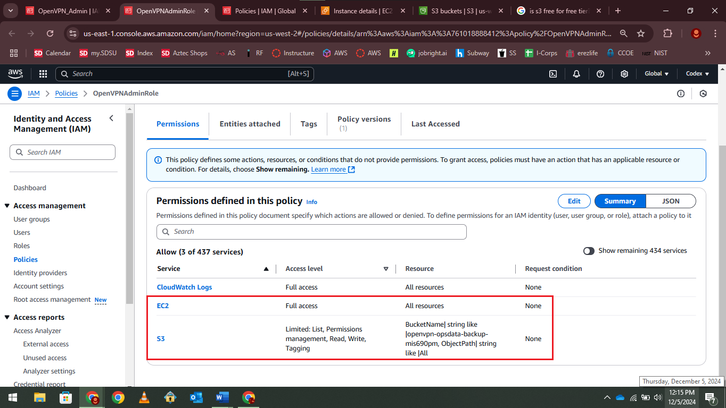Collapse the IAM sidebar with the chevron
Image resolution: width=726 pixels, height=408 pixels.
pyautogui.click(x=111, y=118)
